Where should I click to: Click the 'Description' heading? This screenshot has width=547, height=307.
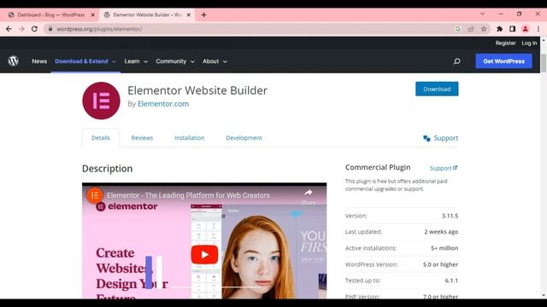[108, 169]
